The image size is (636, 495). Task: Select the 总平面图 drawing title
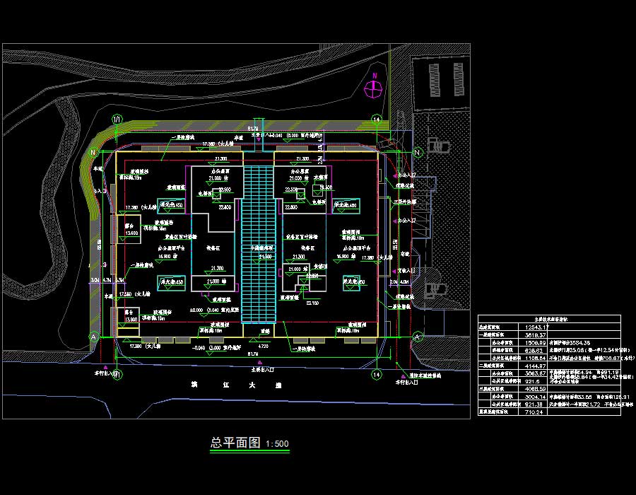point(235,442)
